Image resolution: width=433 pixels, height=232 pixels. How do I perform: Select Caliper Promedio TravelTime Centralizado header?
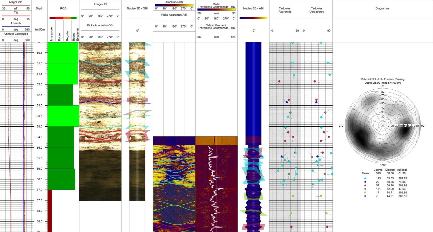(x=216, y=26)
